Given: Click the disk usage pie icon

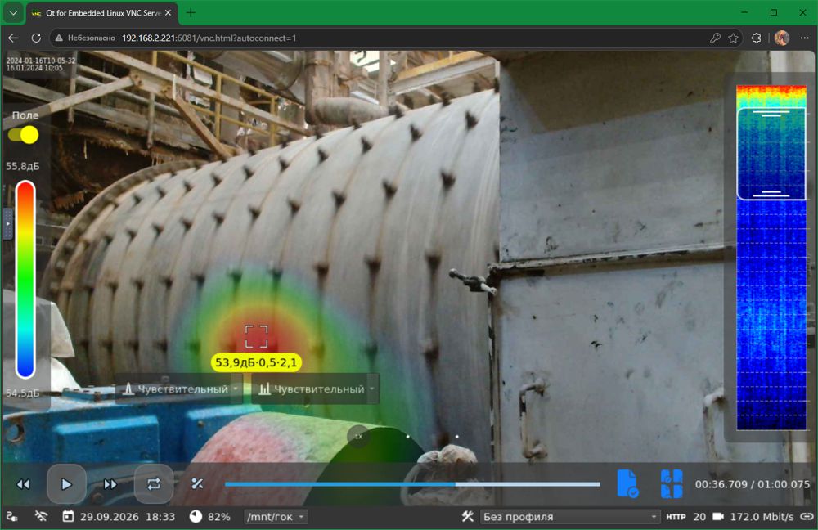Looking at the screenshot, I should [196, 516].
